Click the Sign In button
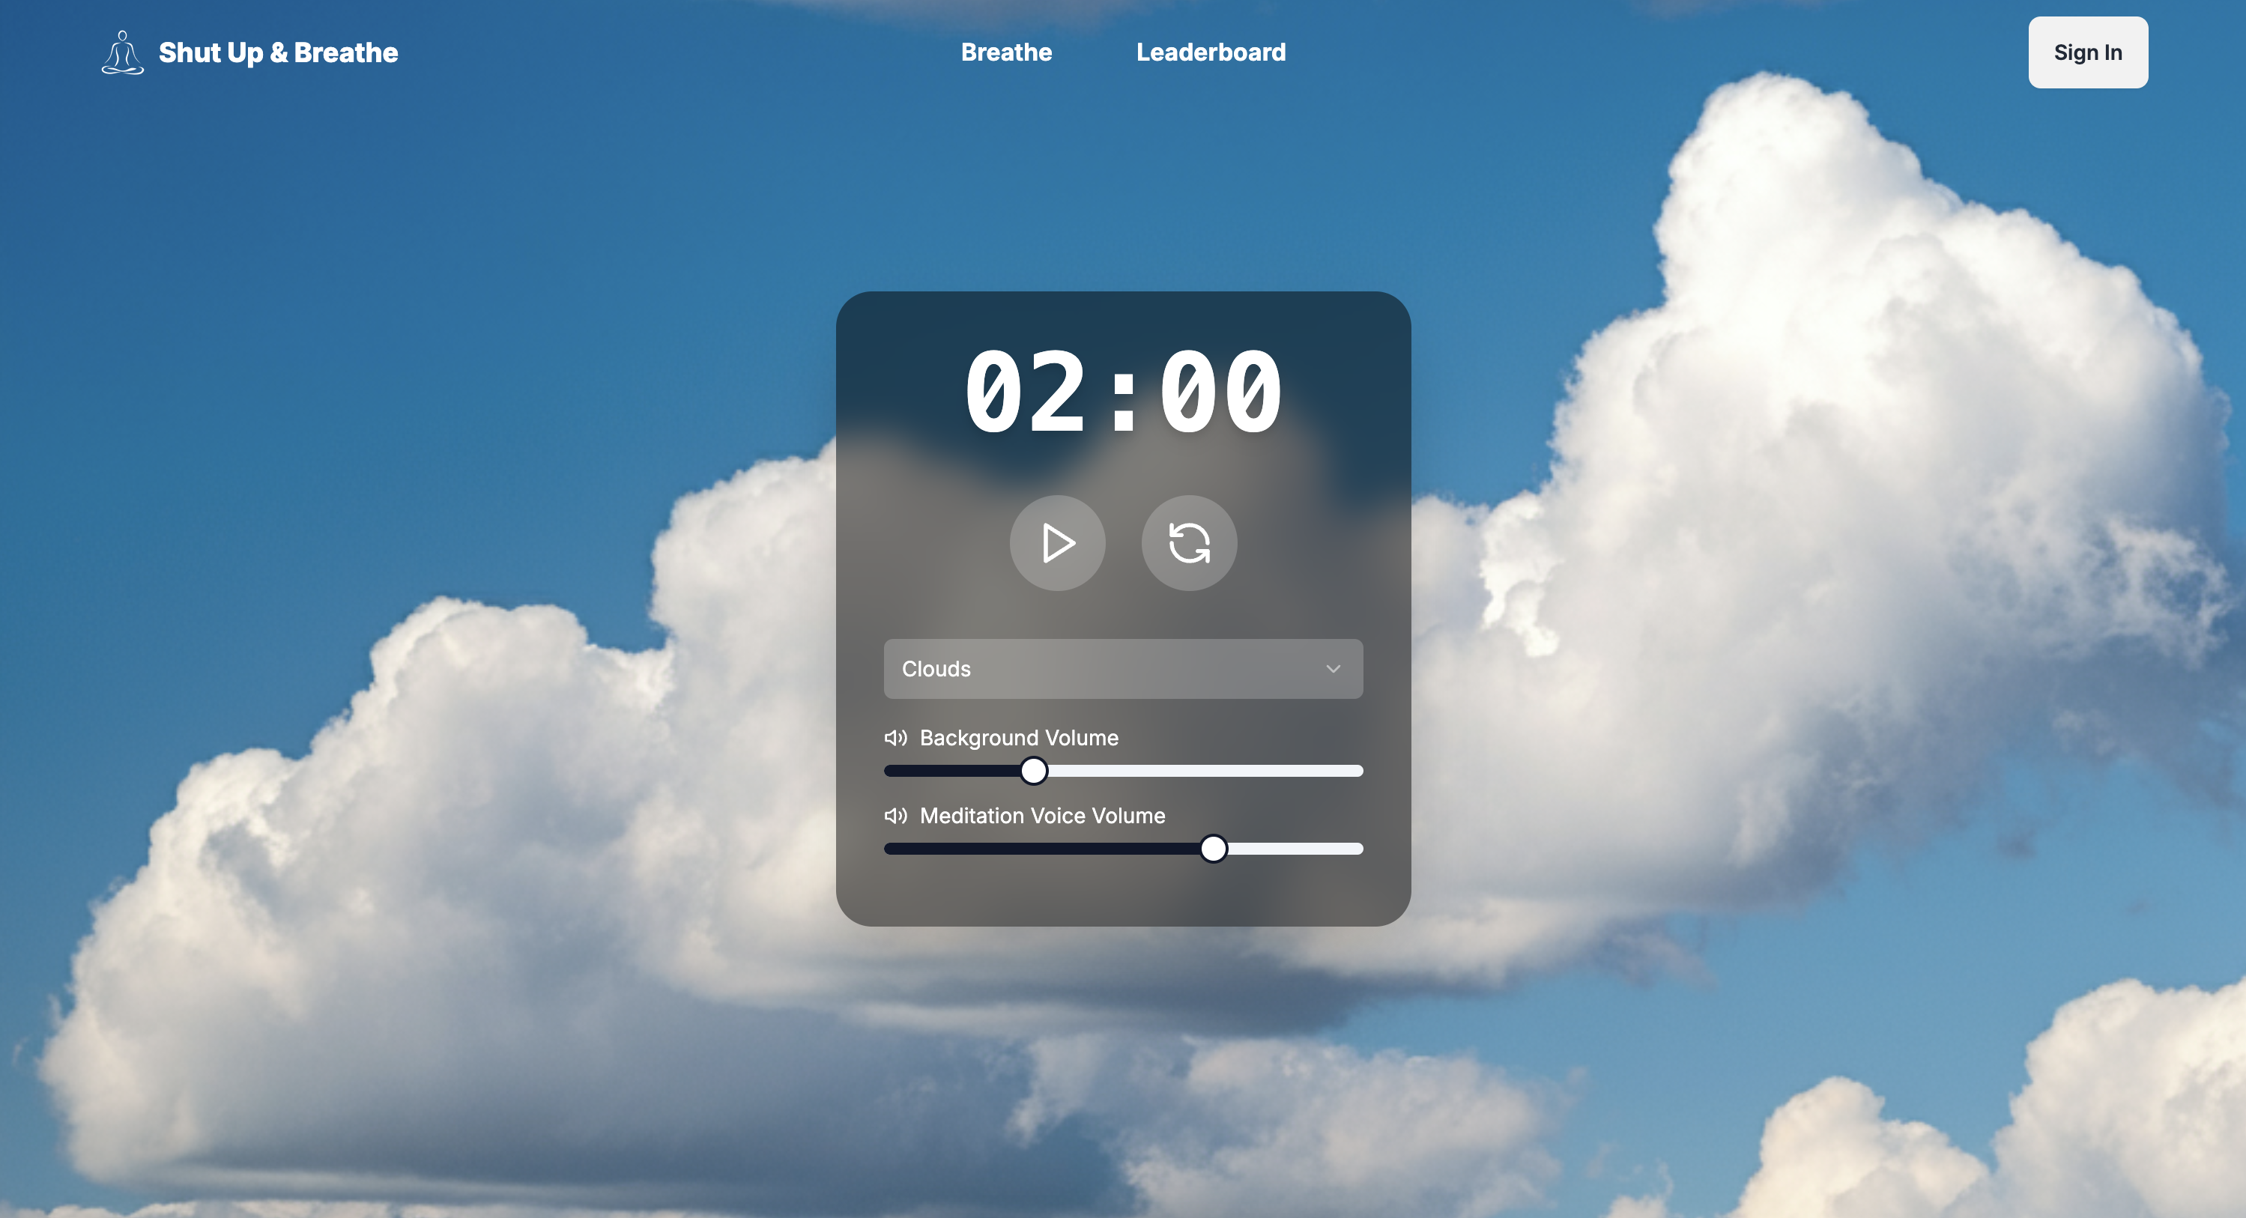 [2089, 52]
